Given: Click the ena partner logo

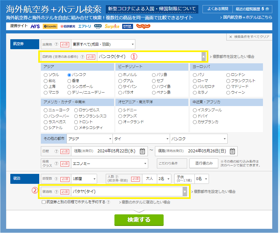Looking at the screenshot, I should (98, 26).
